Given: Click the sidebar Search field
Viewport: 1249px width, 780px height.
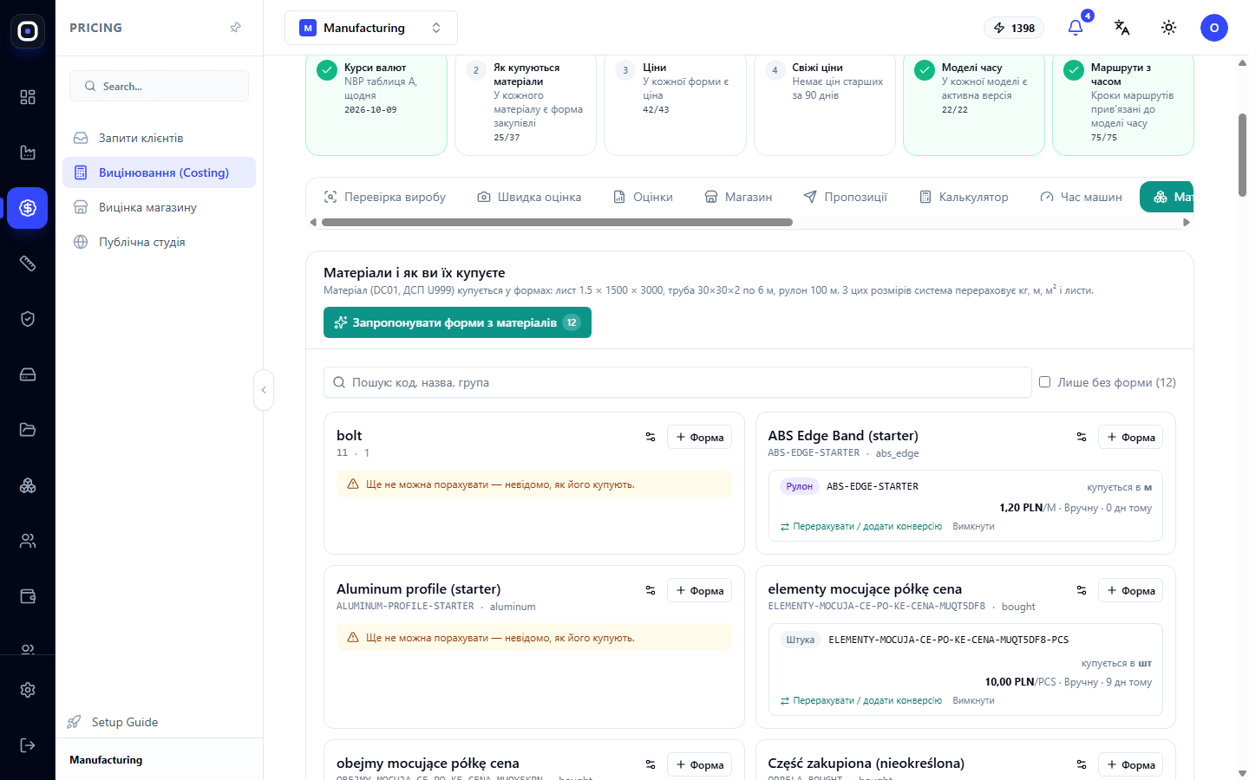Looking at the screenshot, I should tap(159, 86).
